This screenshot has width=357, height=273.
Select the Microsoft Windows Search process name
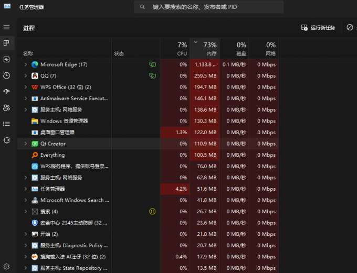pos(75,200)
